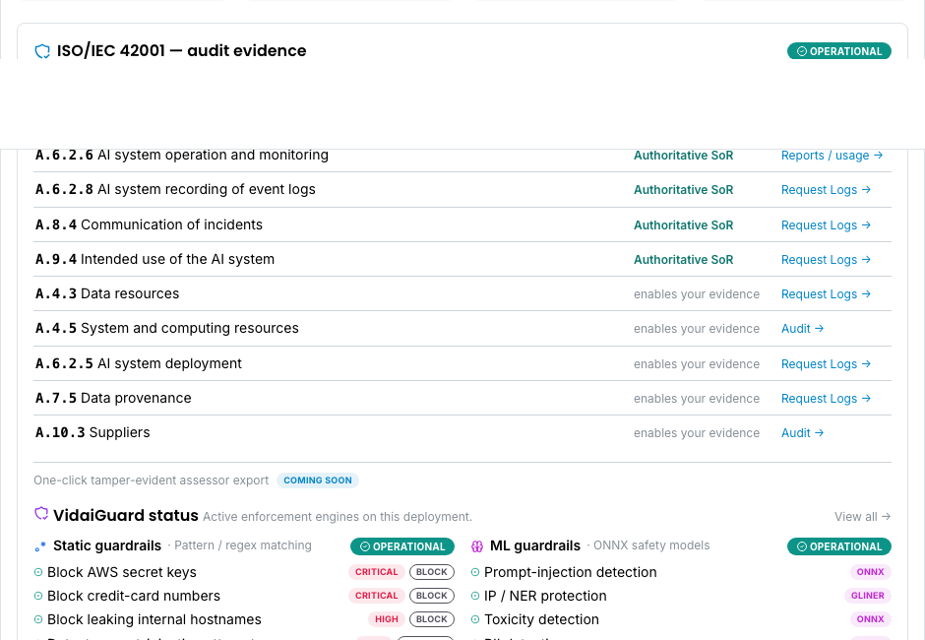Screen dimensions: 925x640
Task: Click ONNX badge on Prompt-injection detection
Action: [870, 572]
